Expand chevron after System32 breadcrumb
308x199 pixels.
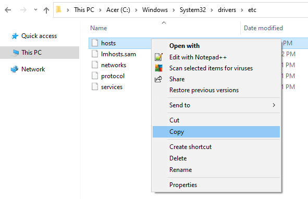click(212, 10)
